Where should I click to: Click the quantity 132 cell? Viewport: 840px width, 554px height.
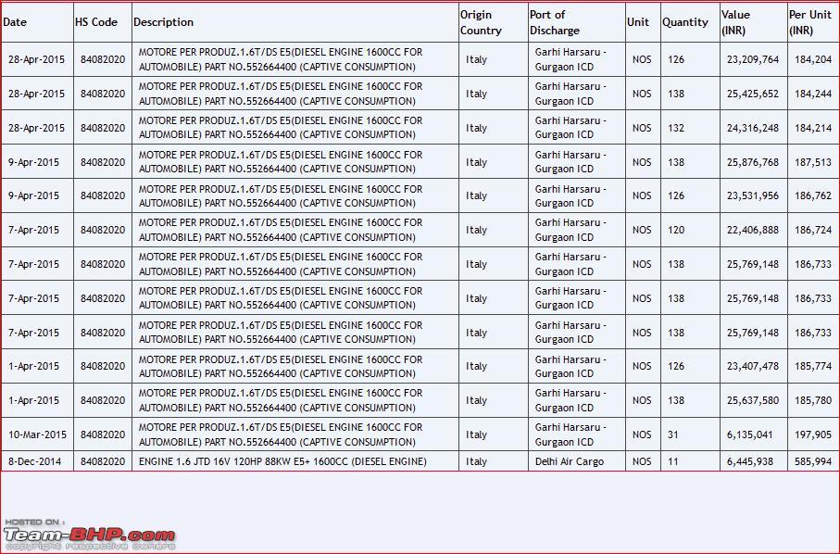[676, 128]
